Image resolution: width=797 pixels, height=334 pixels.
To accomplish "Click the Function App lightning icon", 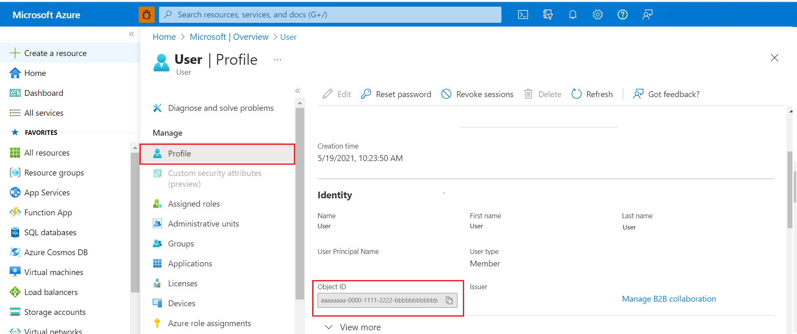I will coord(15,212).
